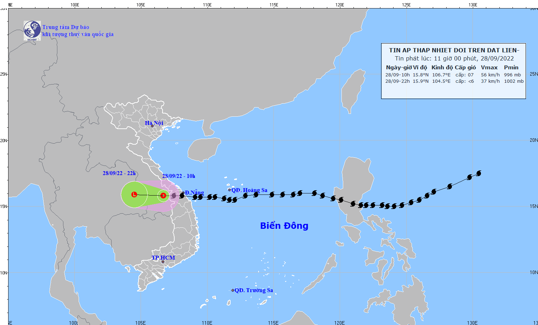
Task: Select the red storm center marker at 28/09/22 - 10h
Action: click(163, 195)
